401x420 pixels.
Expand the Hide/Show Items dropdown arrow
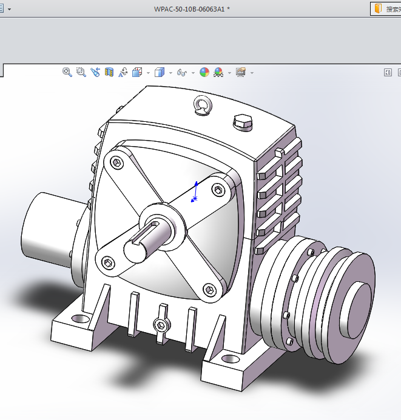click(x=193, y=73)
